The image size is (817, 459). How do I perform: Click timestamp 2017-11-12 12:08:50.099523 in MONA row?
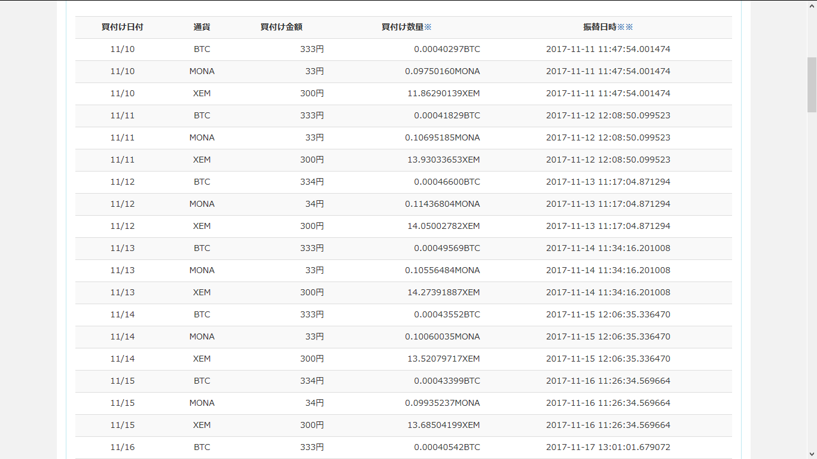pos(608,137)
